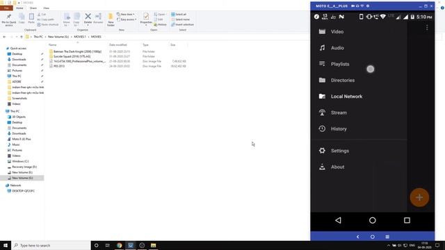Click Cut in the Clipboard group
This screenshot has width=445, height=250.
[42, 14]
